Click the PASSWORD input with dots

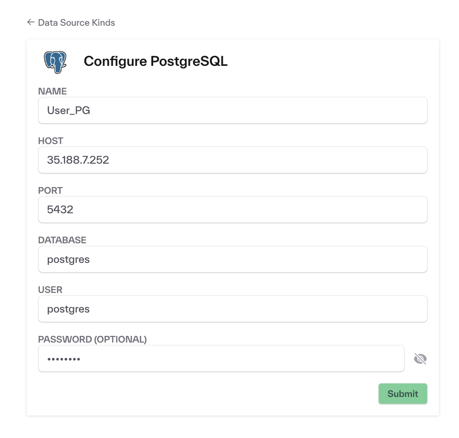pos(221,358)
